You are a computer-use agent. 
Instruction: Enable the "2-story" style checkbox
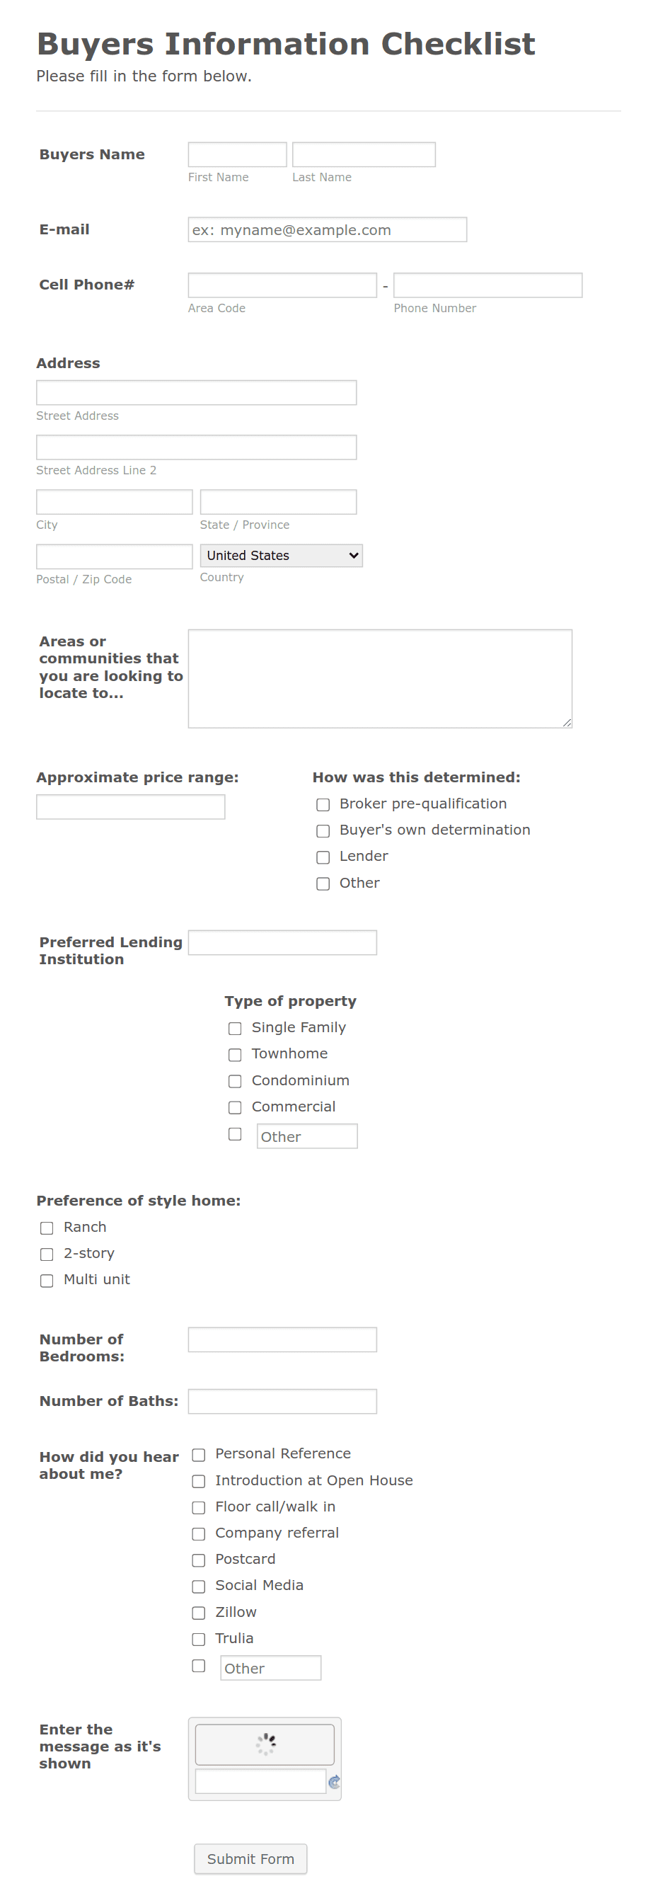point(47,1254)
